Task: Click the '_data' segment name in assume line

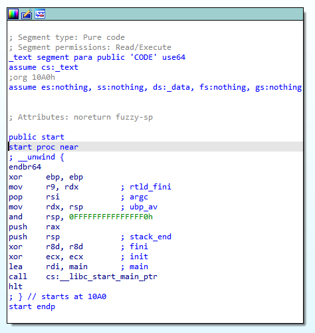Action: click(x=178, y=87)
